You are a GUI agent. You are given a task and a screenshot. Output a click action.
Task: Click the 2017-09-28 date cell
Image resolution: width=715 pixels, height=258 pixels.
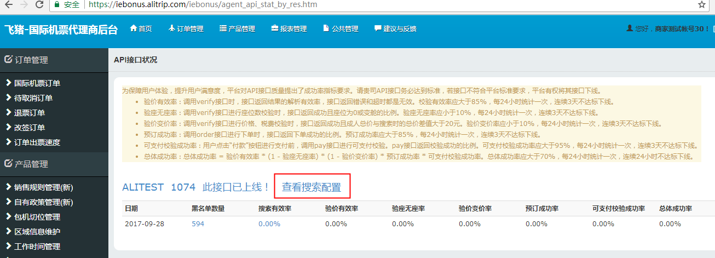(145, 223)
